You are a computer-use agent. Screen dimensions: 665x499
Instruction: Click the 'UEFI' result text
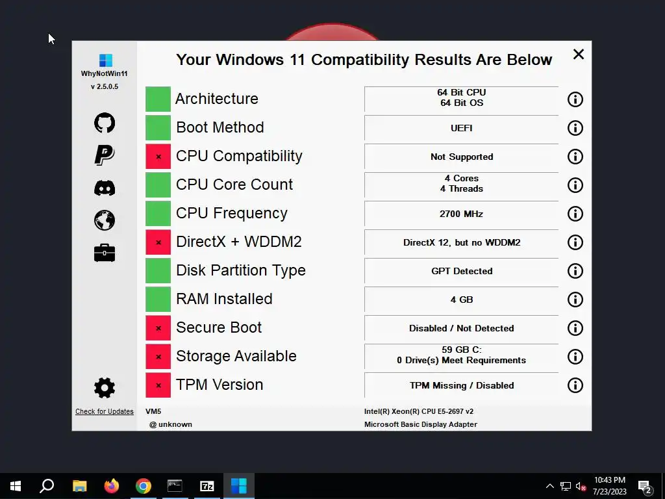462,128
